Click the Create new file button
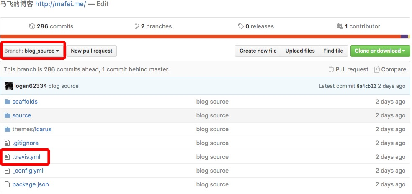Screen dimensions: 412x194 tap(258, 51)
